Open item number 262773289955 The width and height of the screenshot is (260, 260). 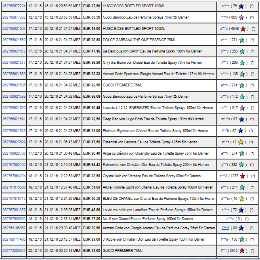(14, 251)
